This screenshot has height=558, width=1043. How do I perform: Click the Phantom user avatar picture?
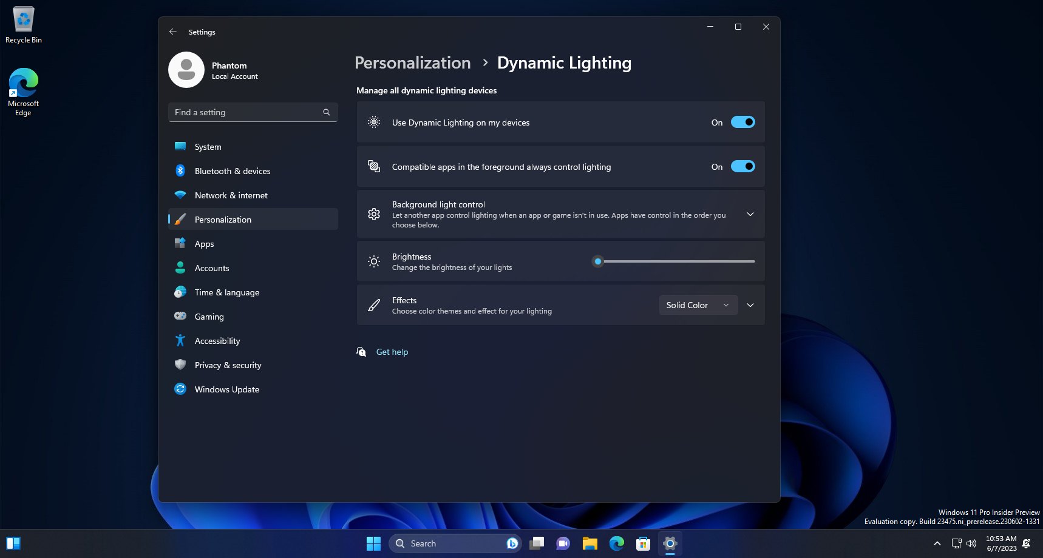point(186,70)
